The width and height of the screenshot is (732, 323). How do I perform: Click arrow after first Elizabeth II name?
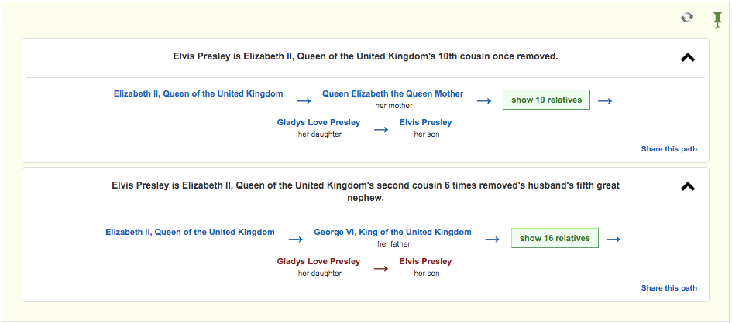point(304,101)
